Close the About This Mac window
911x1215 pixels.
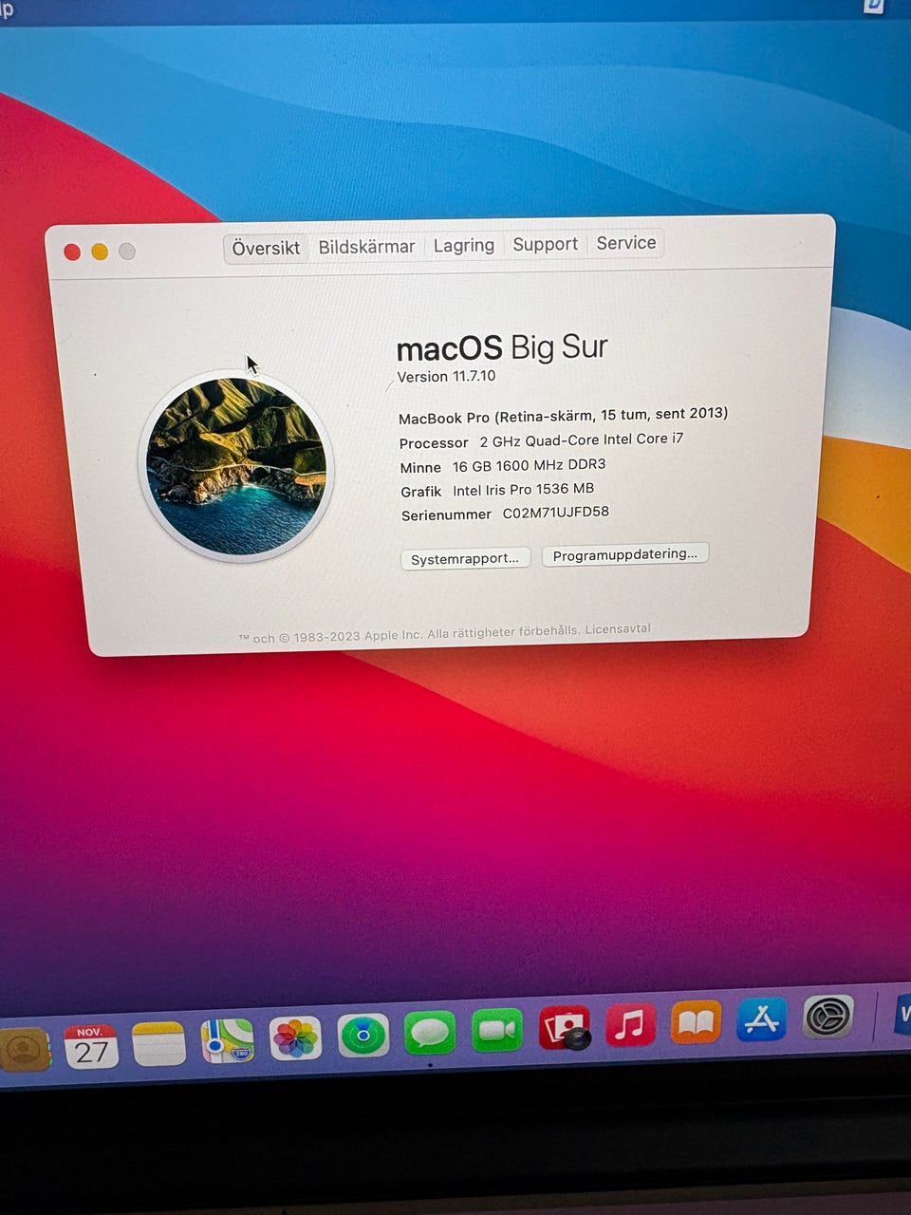(x=72, y=252)
